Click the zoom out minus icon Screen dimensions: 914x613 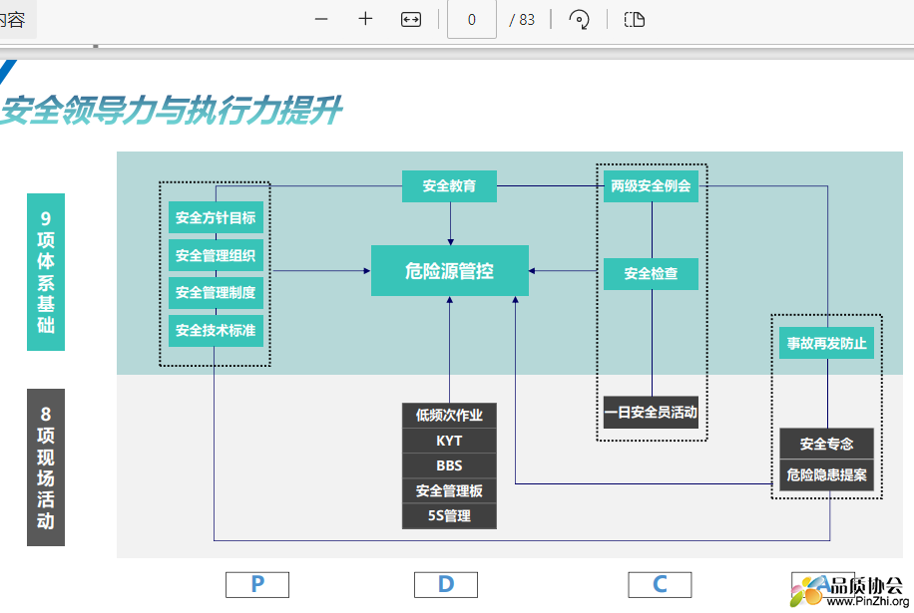point(321,19)
